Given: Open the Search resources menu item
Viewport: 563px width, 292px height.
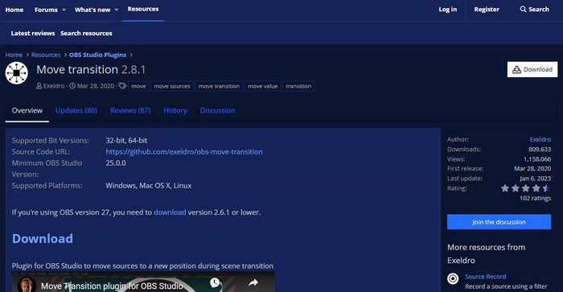Looking at the screenshot, I should pos(86,33).
